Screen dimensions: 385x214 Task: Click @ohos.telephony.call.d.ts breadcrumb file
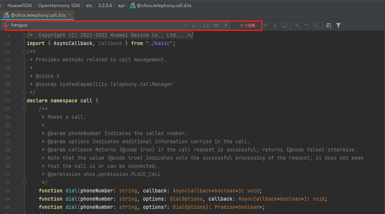pos(164,6)
